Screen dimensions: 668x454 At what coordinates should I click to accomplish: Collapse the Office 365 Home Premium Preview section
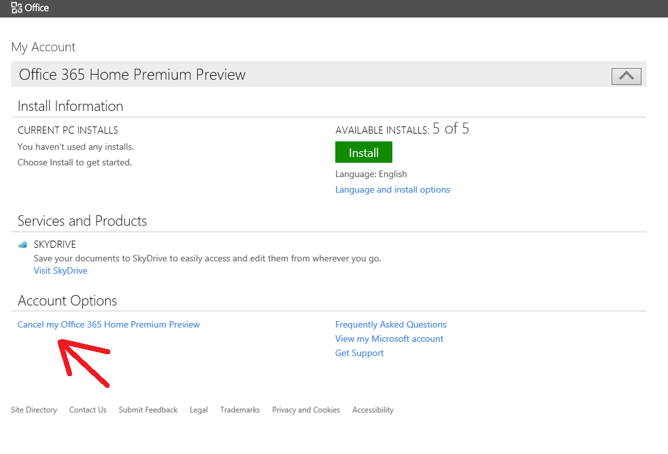point(626,77)
